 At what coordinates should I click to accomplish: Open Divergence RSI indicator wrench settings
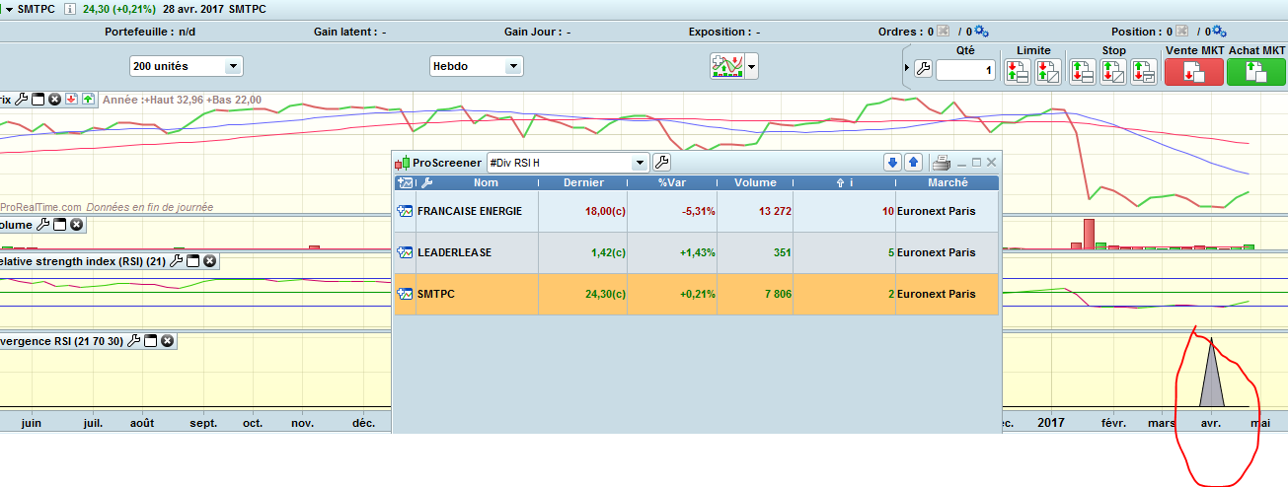tap(134, 341)
